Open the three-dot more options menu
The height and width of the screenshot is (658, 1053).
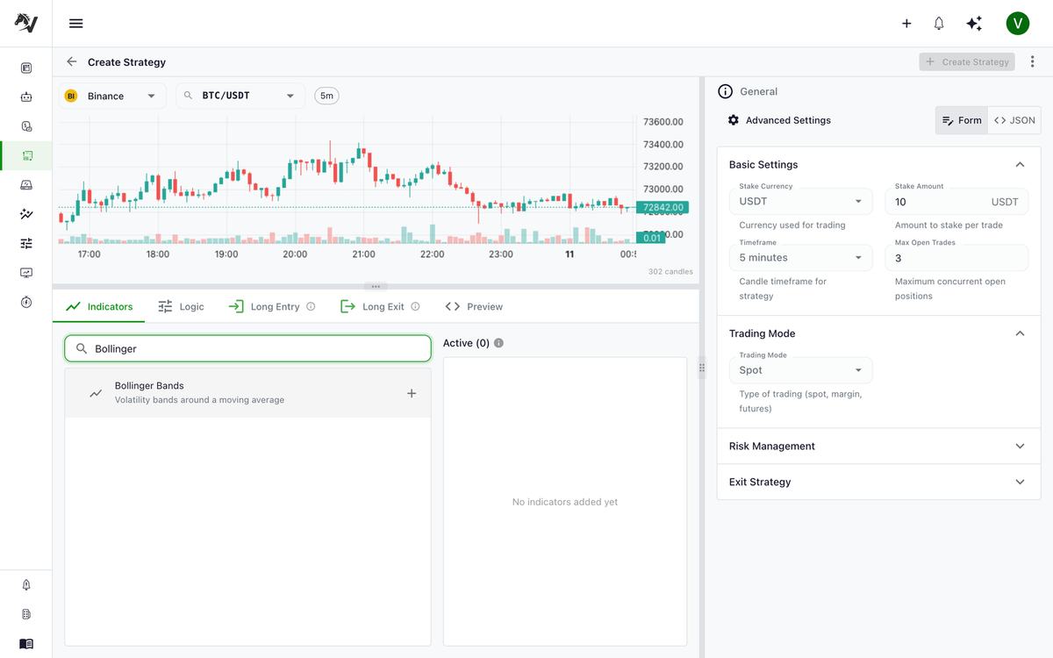[x=1032, y=62]
